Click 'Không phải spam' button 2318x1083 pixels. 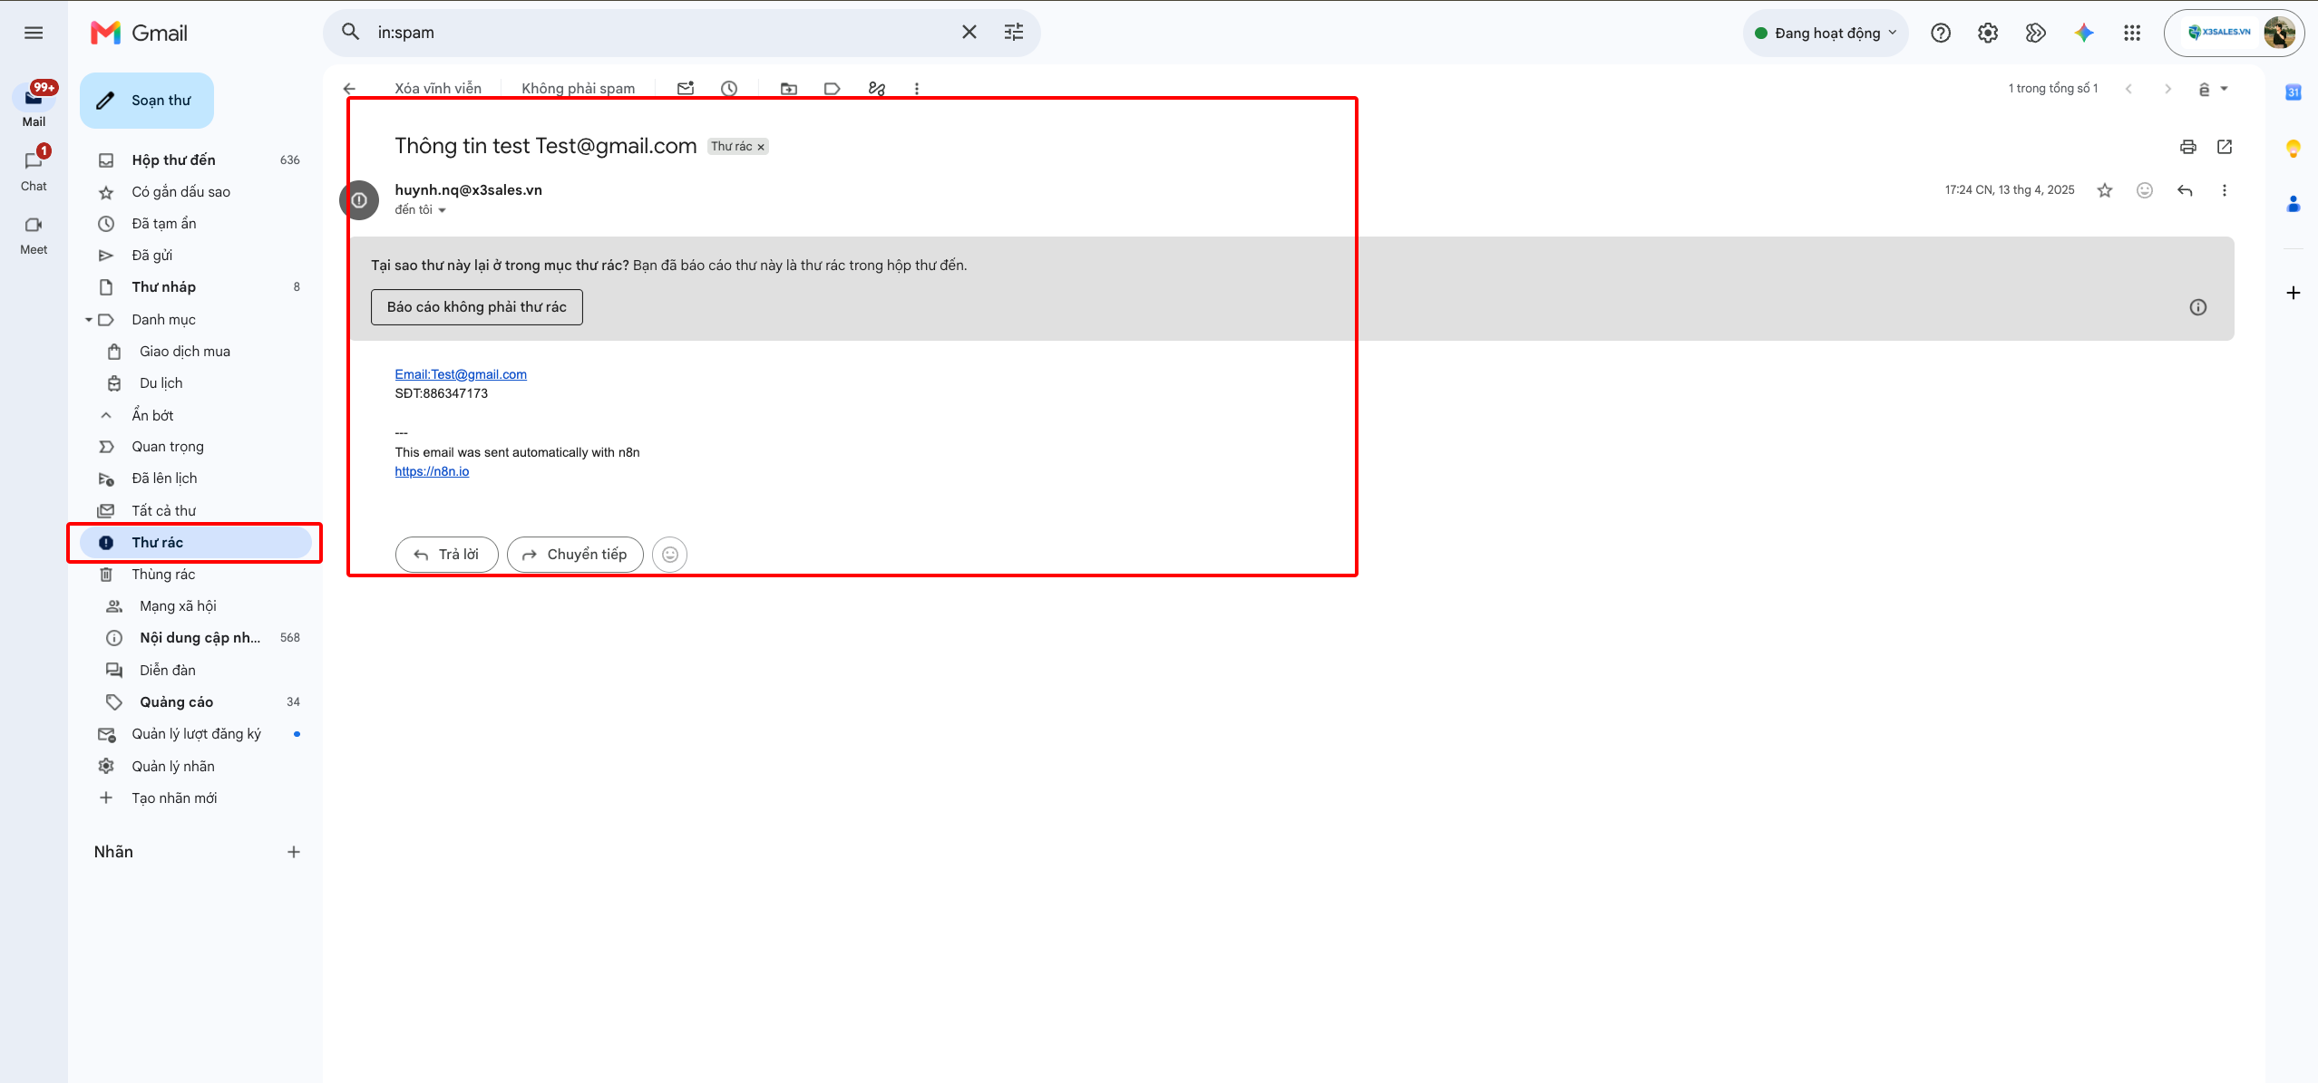click(x=578, y=89)
